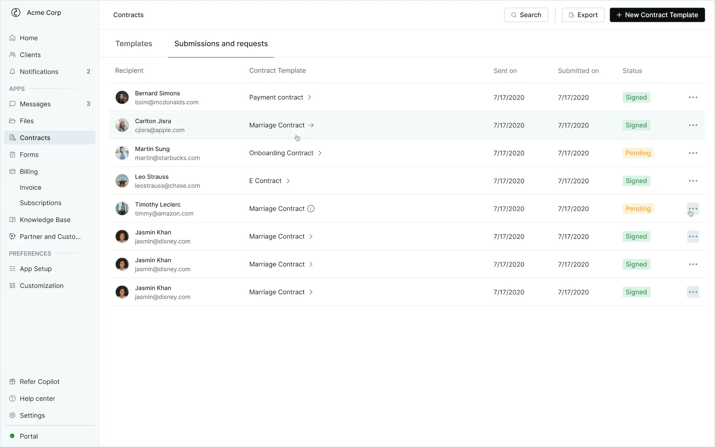Switch to the Templates tab
The width and height of the screenshot is (715, 447).
pyautogui.click(x=134, y=44)
